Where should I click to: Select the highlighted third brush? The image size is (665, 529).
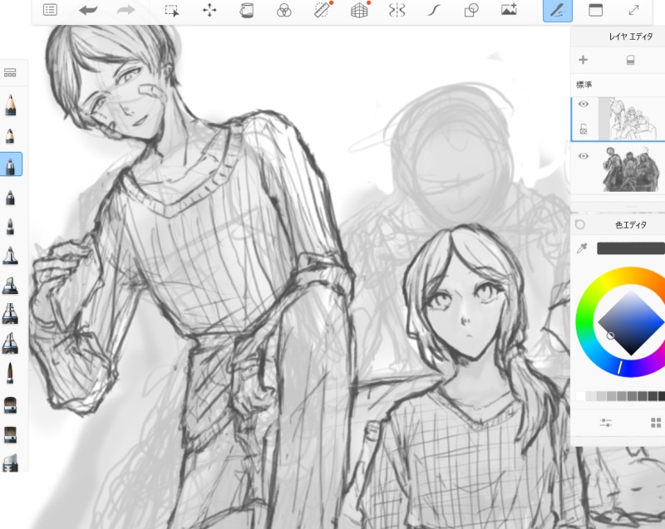click(11, 164)
